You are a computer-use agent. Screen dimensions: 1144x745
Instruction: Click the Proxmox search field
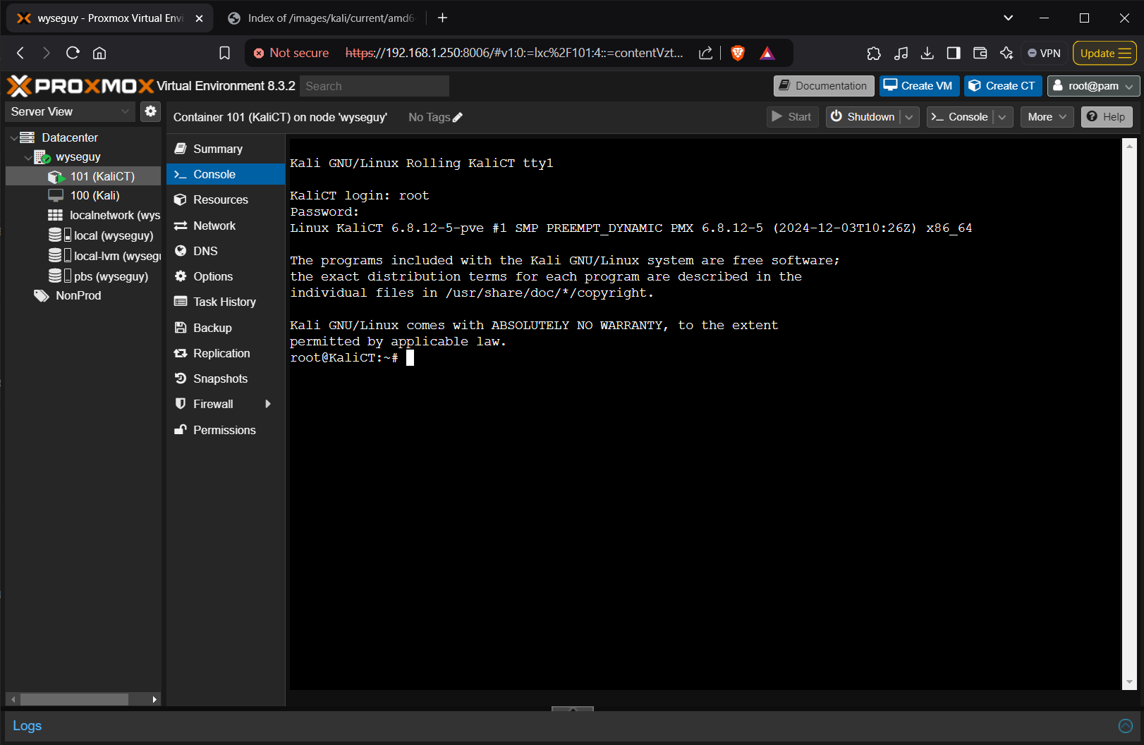(x=375, y=86)
